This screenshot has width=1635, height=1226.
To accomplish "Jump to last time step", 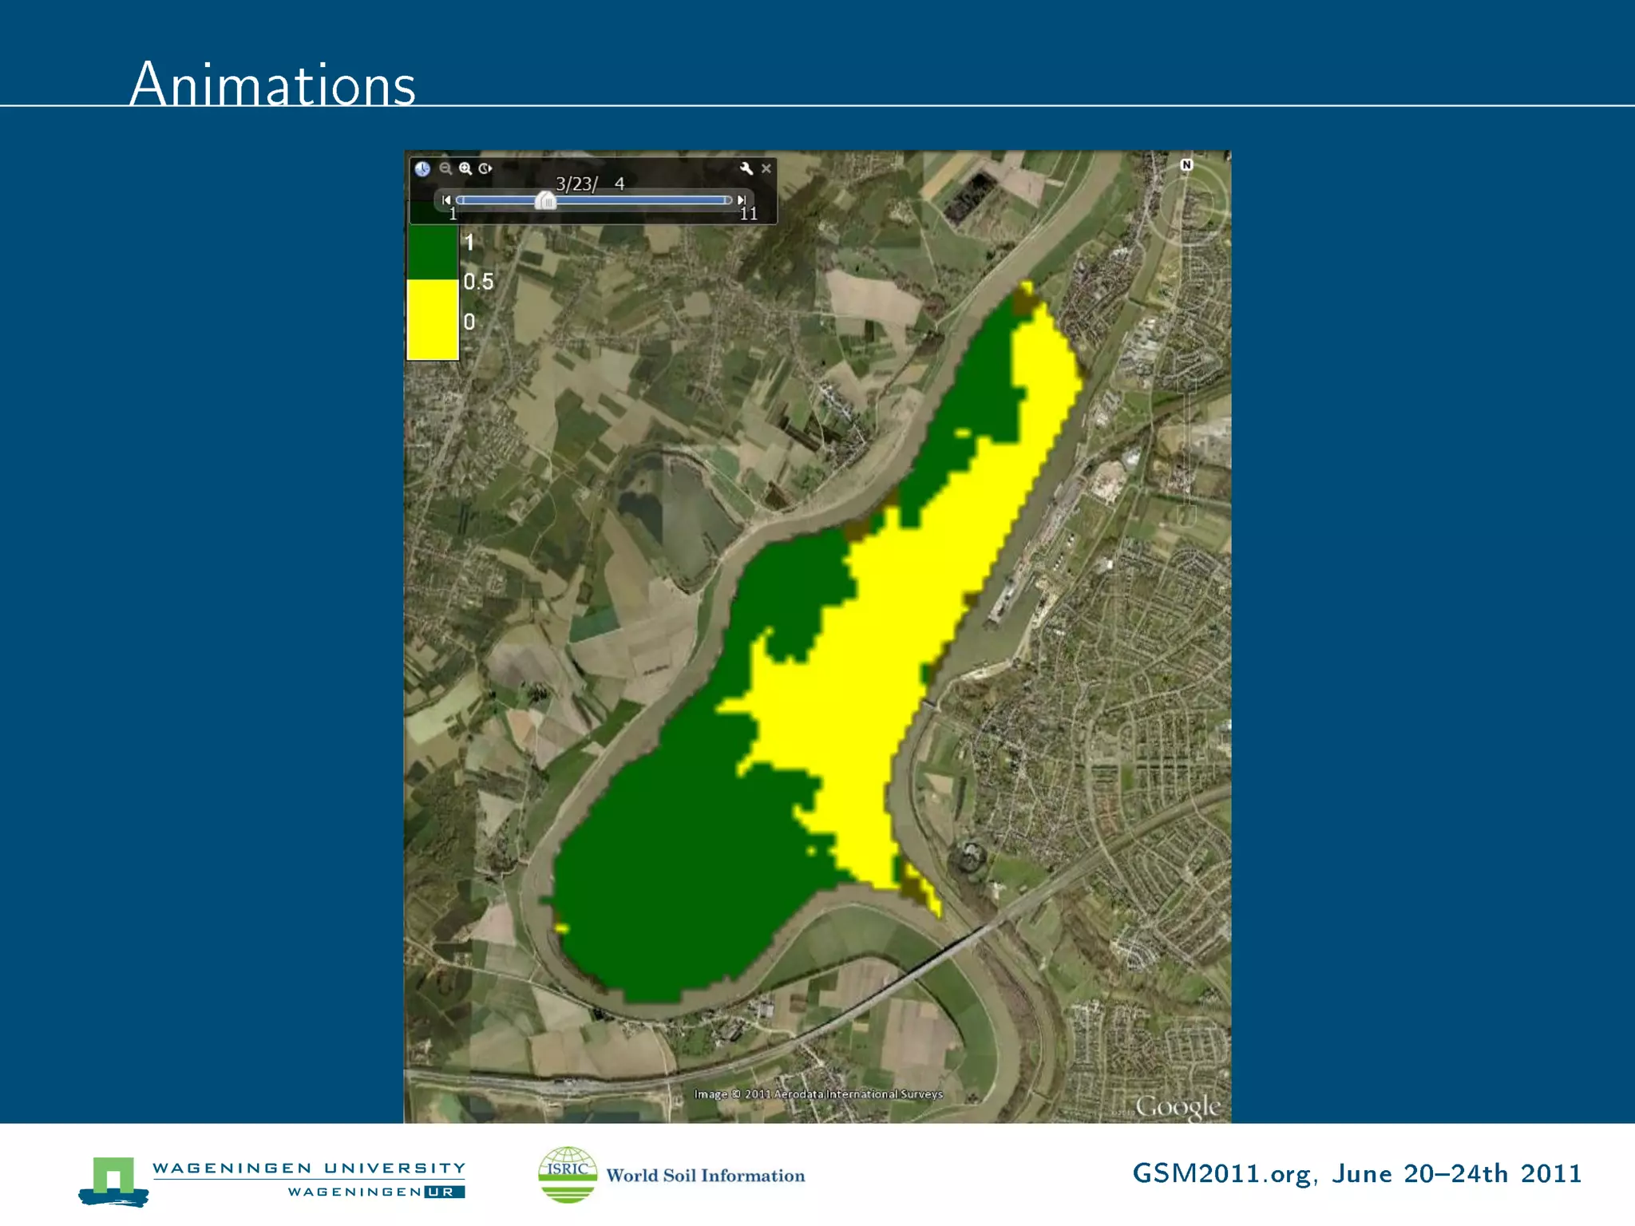I will [742, 200].
